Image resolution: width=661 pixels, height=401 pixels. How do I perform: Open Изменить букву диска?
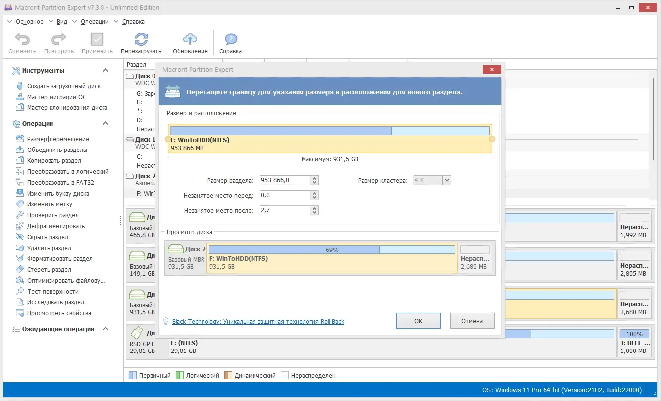[x=58, y=194]
